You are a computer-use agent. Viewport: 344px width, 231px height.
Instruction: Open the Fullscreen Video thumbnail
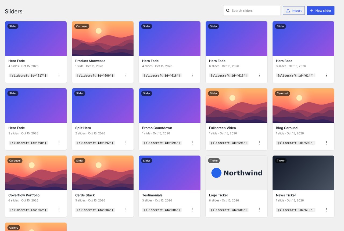click(x=236, y=106)
